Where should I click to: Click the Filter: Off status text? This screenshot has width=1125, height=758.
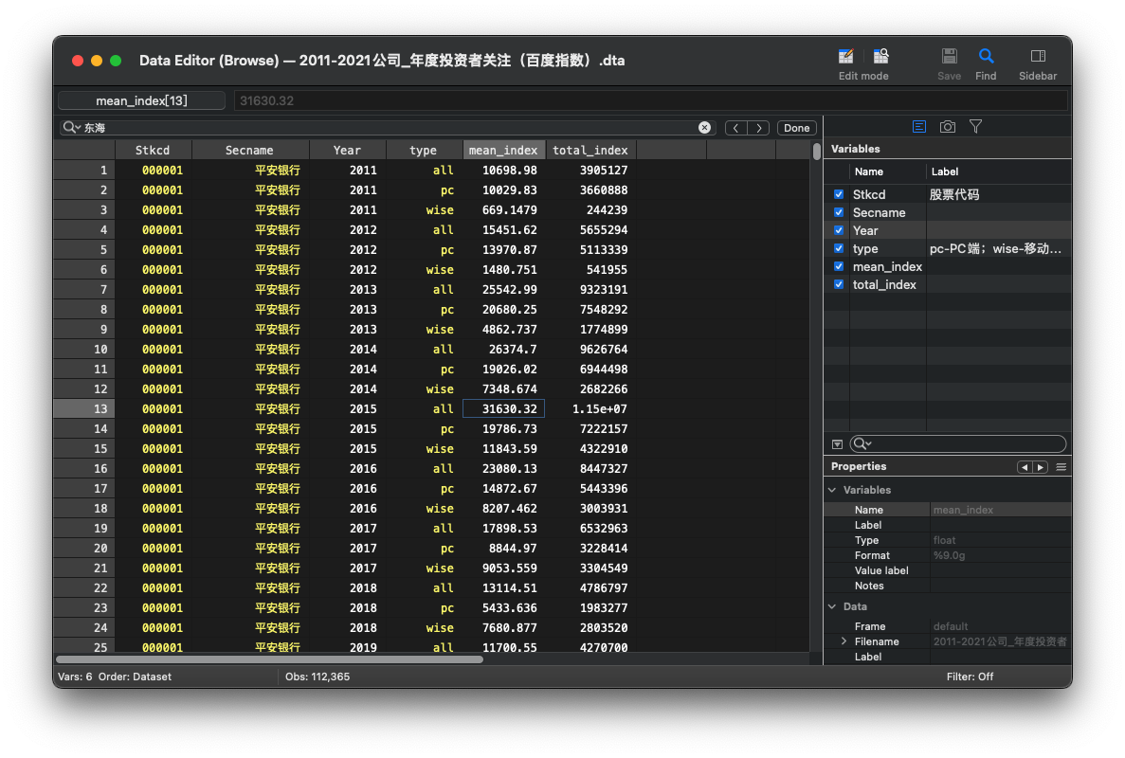(970, 677)
